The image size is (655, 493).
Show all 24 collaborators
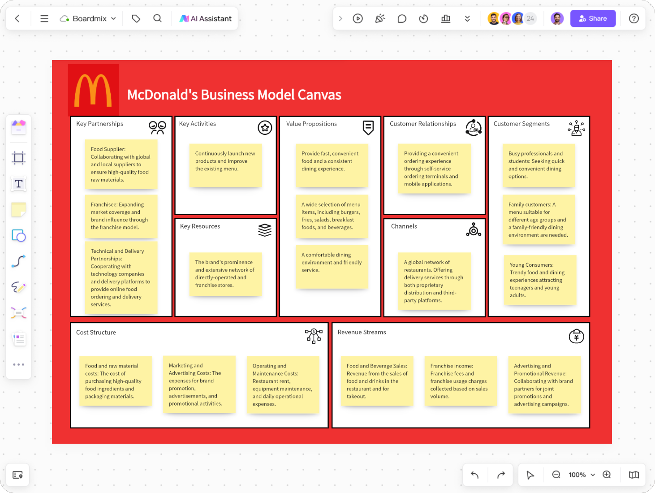(x=530, y=18)
